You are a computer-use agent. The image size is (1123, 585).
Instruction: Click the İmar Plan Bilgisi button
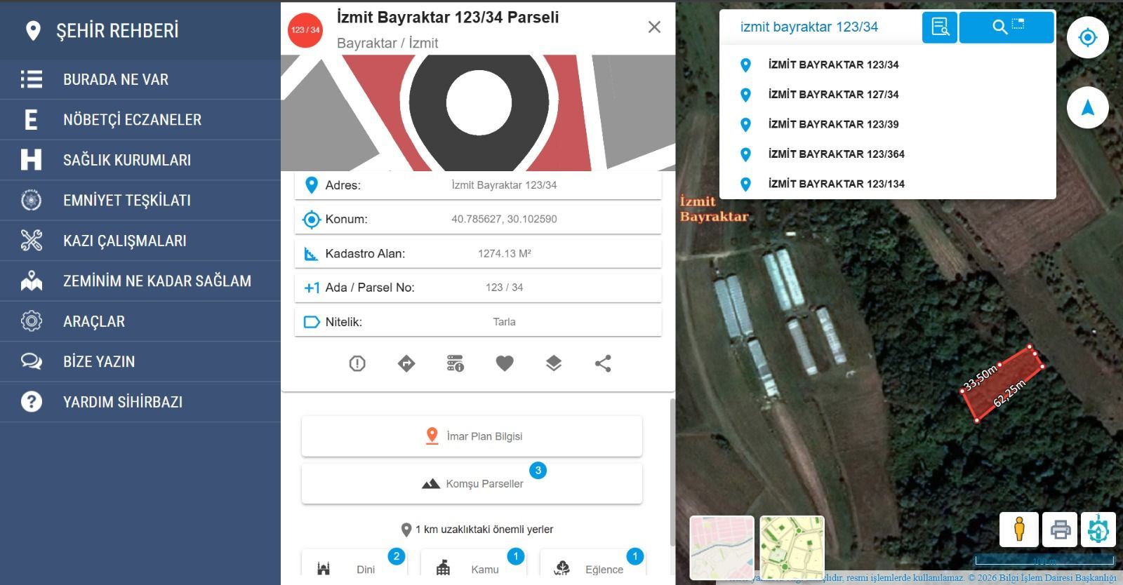(472, 436)
